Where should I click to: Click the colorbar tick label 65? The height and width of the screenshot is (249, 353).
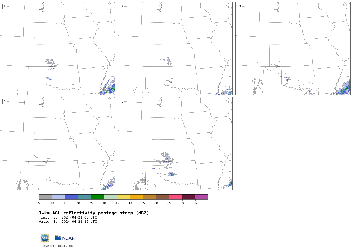(195, 203)
